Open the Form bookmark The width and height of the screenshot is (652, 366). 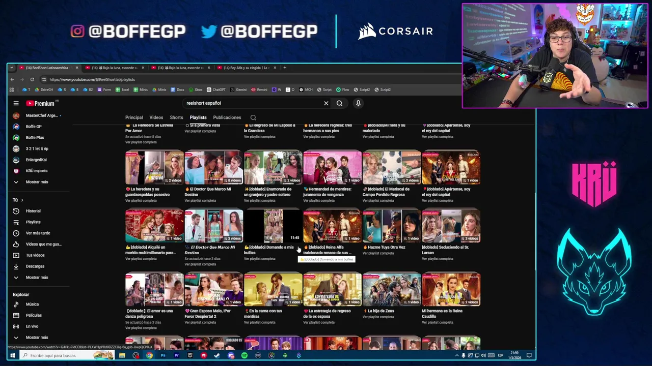coord(104,89)
